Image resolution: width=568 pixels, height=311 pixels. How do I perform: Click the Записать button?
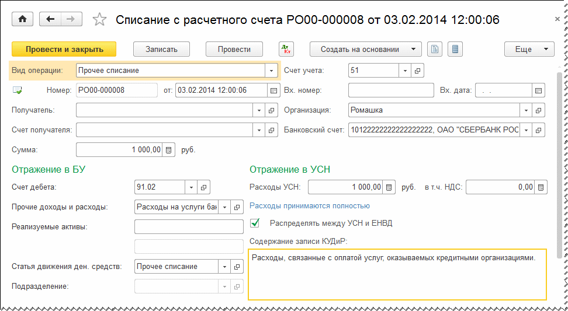[161, 50]
